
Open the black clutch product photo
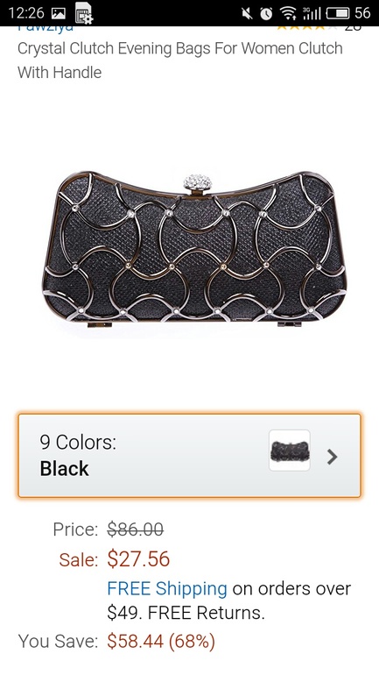(x=194, y=250)
